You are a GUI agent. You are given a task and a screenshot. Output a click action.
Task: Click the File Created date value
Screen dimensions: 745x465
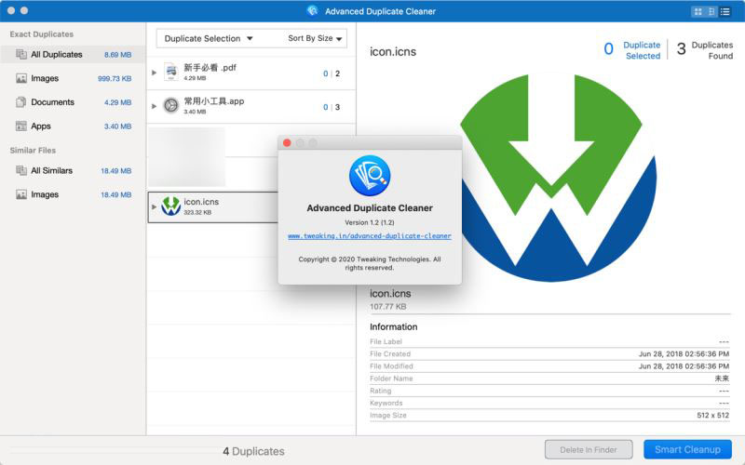coord(684,354)
